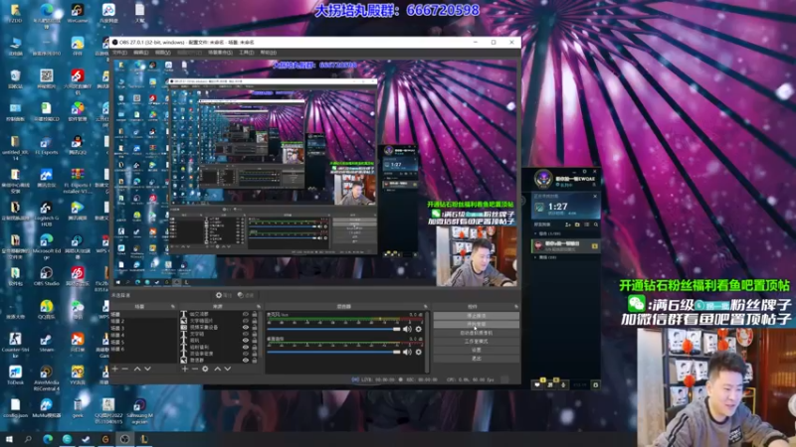The image size is (796, 447).
Task: Click the 工作室模式 studio mode button
Action: point(476,342)
